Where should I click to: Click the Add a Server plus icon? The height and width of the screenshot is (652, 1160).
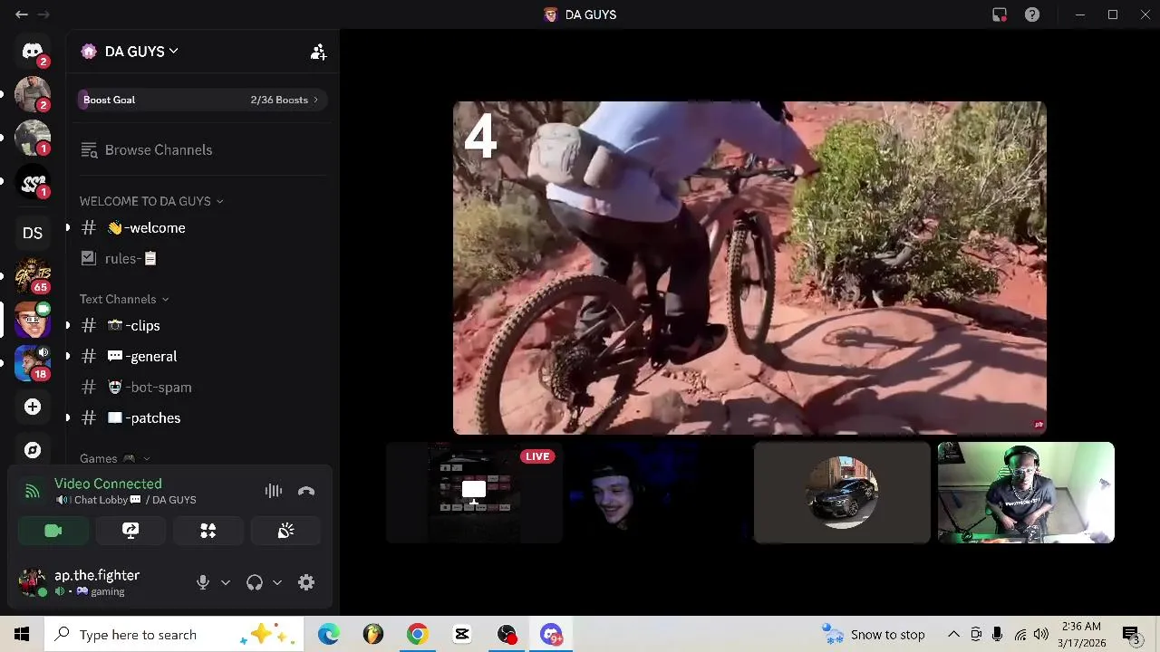33,407
